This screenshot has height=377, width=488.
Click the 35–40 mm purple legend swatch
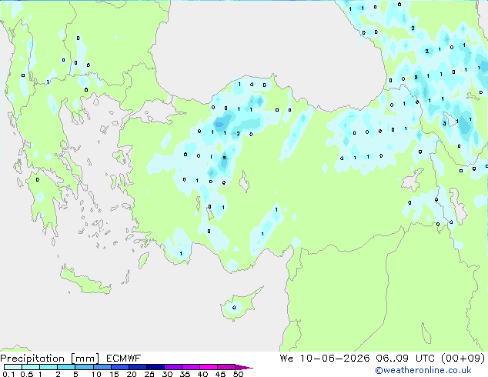(191, 367)
